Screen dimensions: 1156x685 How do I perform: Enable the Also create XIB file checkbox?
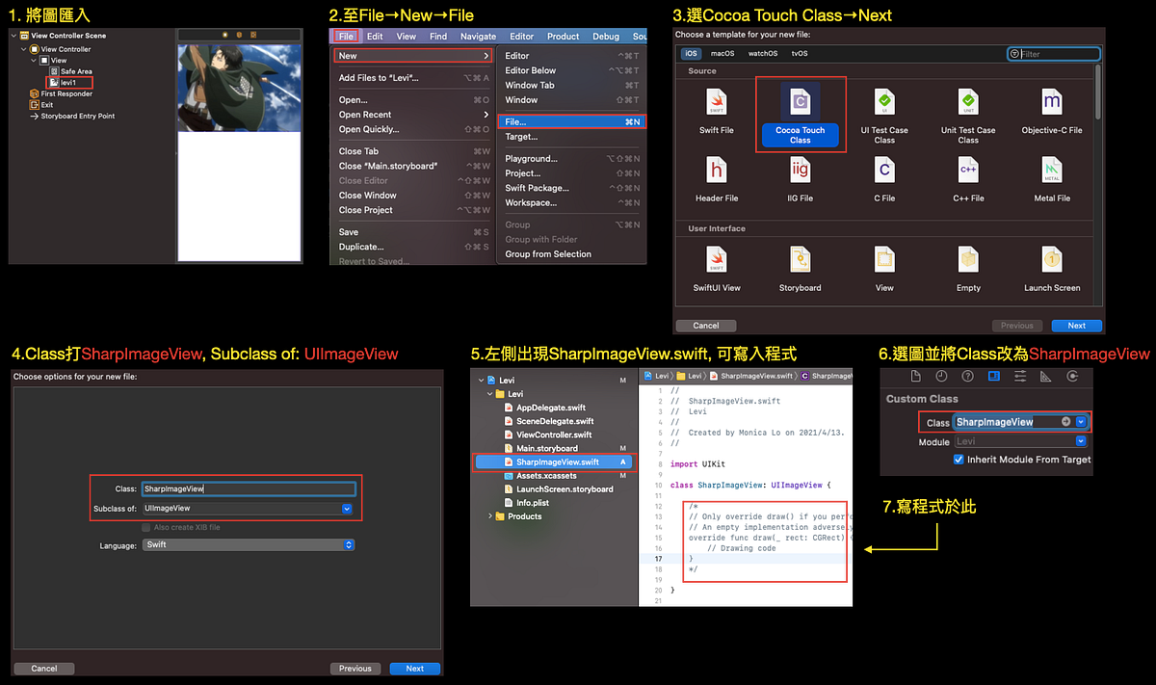click(144, 527)
